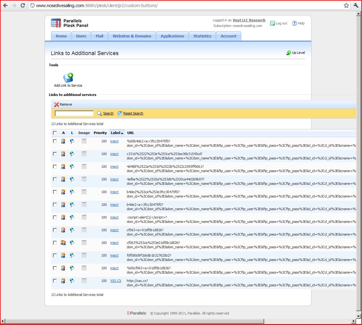Screen dimensions: 362x325
Task: Check the %00b4de2 row checkbox
Action: (55, 141)
